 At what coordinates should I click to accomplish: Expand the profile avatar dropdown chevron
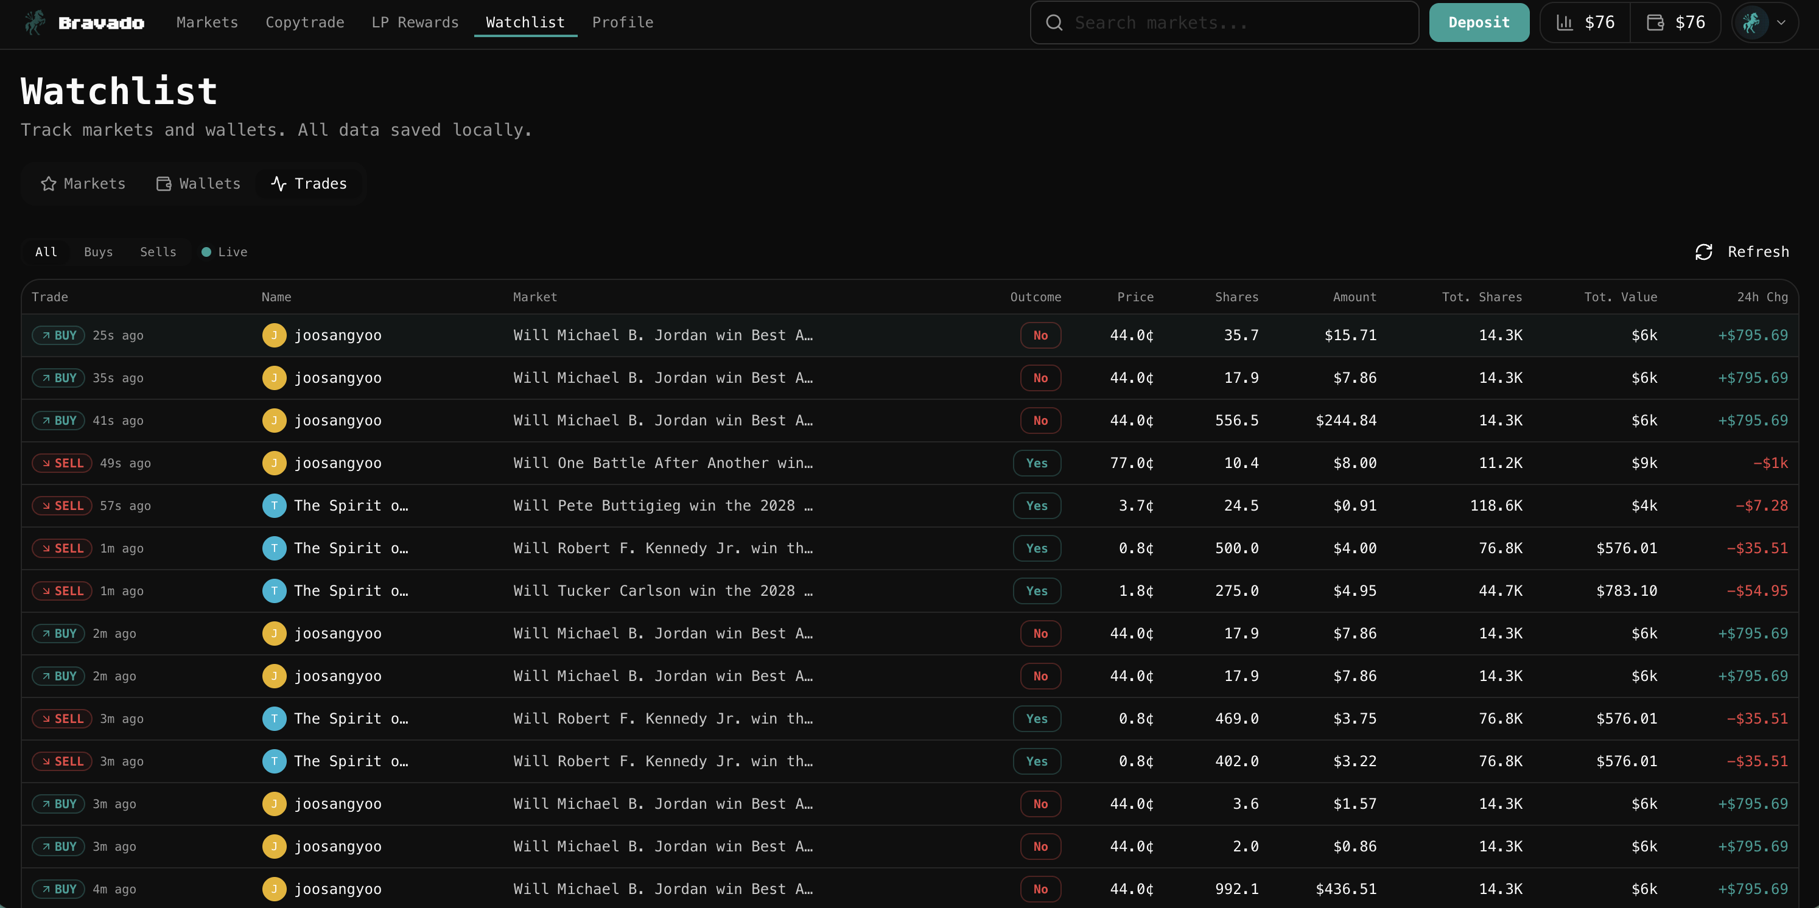[x=1781, y=23]
